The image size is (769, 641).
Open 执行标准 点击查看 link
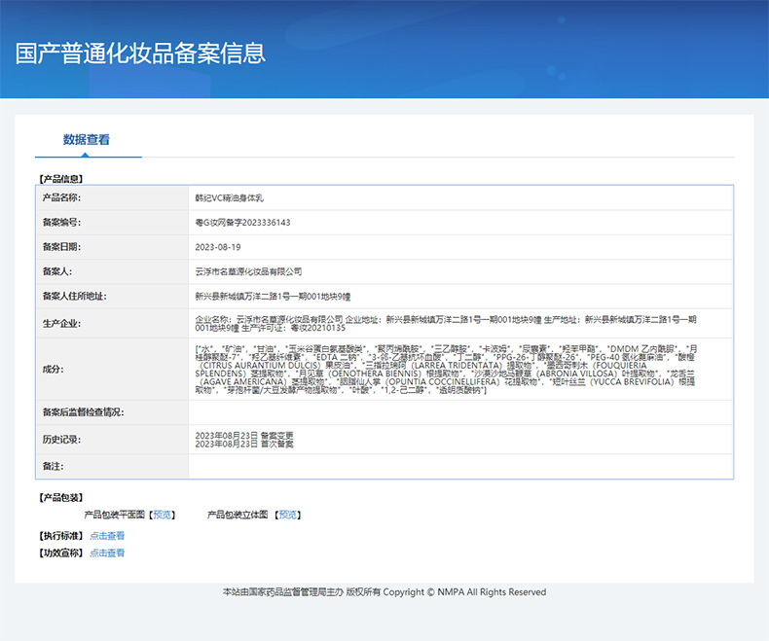(107, 536)
